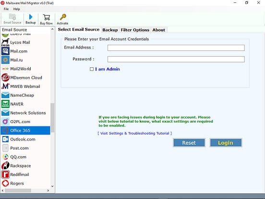Screen dimensions: 265x199
Task: Click the horizontal scrollbar right arrow
Action: [x=48, y=190]
